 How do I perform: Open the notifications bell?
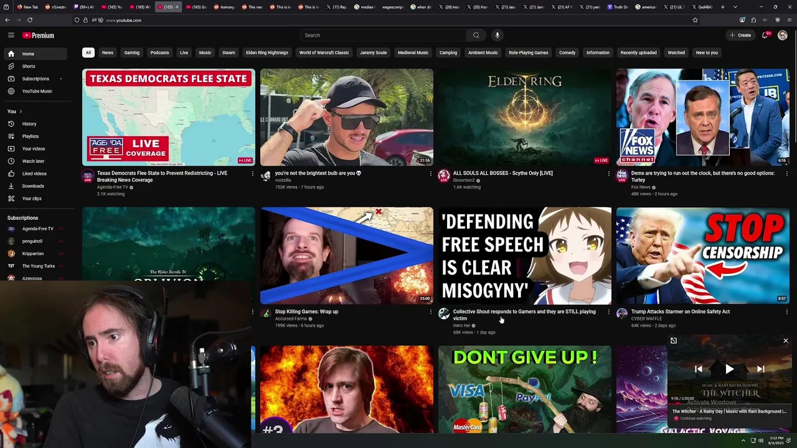point(765,35)
